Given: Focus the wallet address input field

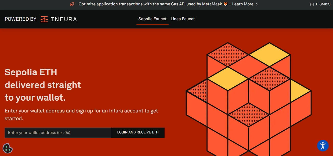Looking at the screenshot, I should click(58, 133).
